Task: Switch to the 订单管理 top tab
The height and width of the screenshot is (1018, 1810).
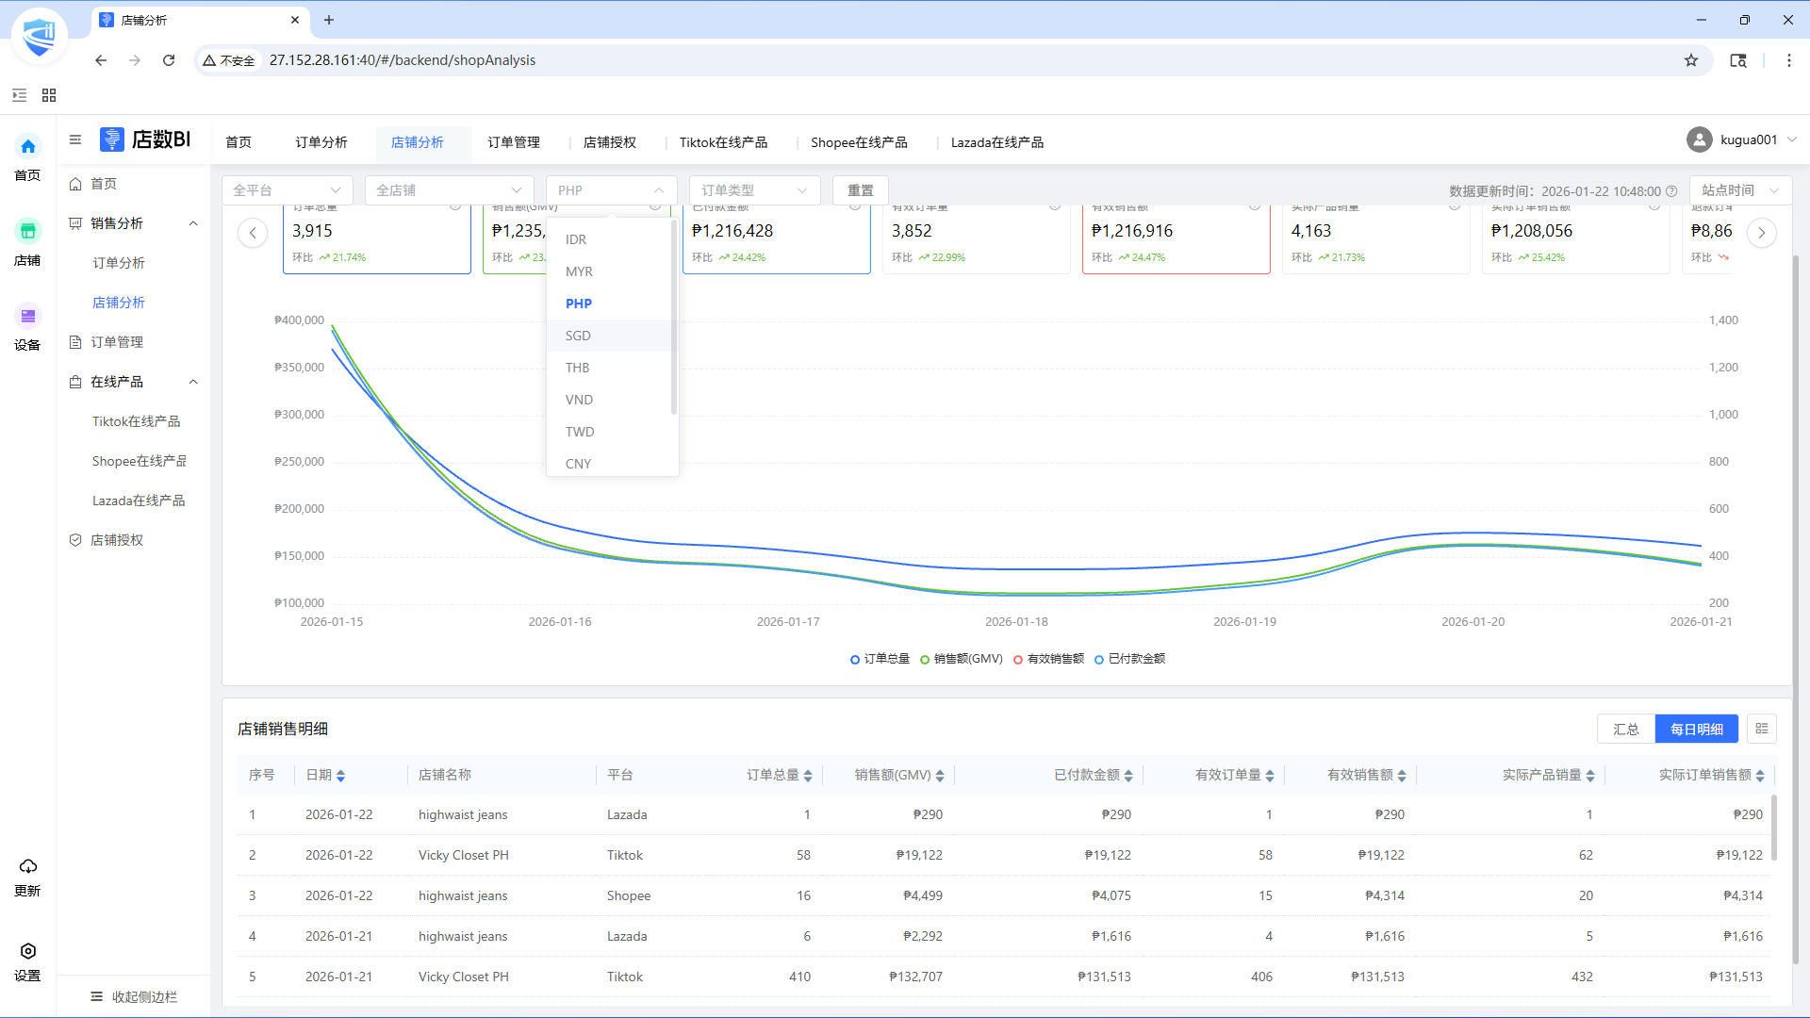Action: click(x=514, y=142)
